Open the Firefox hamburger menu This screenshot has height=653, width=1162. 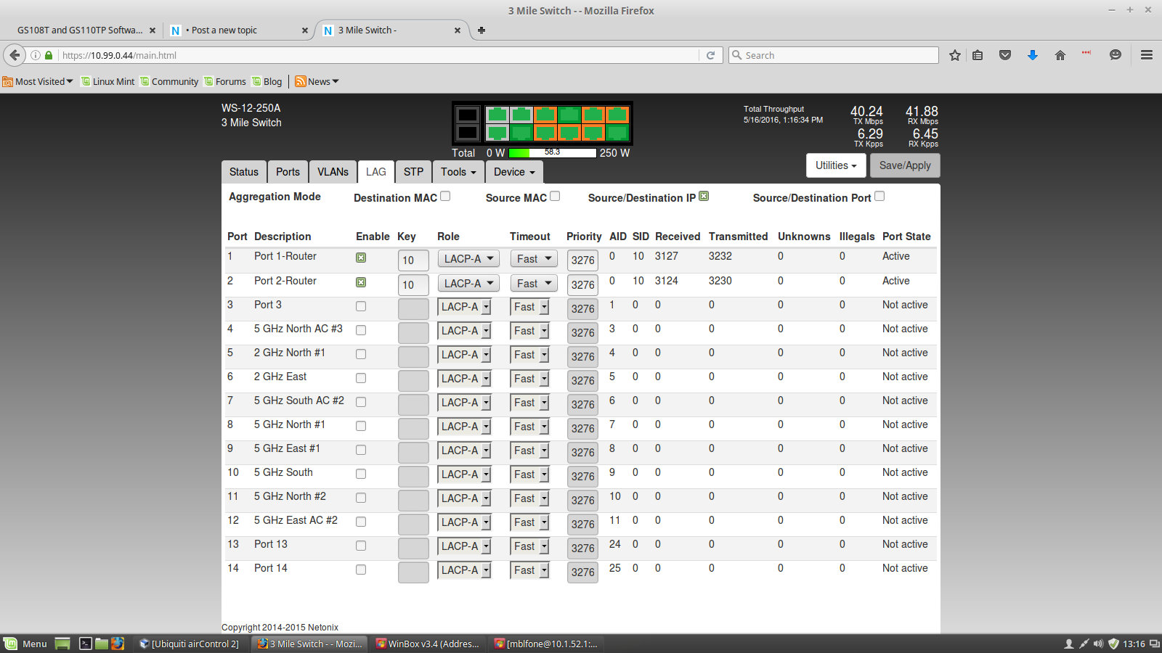pyautogui.click(x=1147, y=55)
